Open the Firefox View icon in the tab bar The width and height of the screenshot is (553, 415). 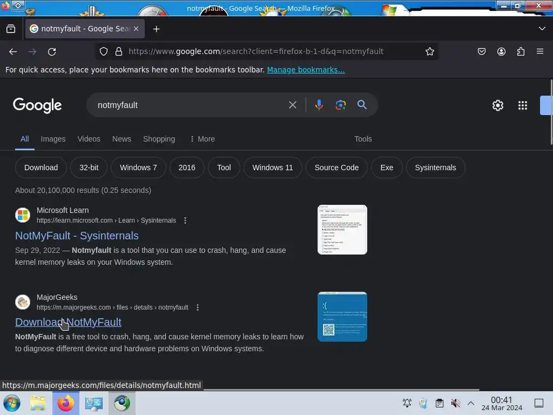coord(11,29)
